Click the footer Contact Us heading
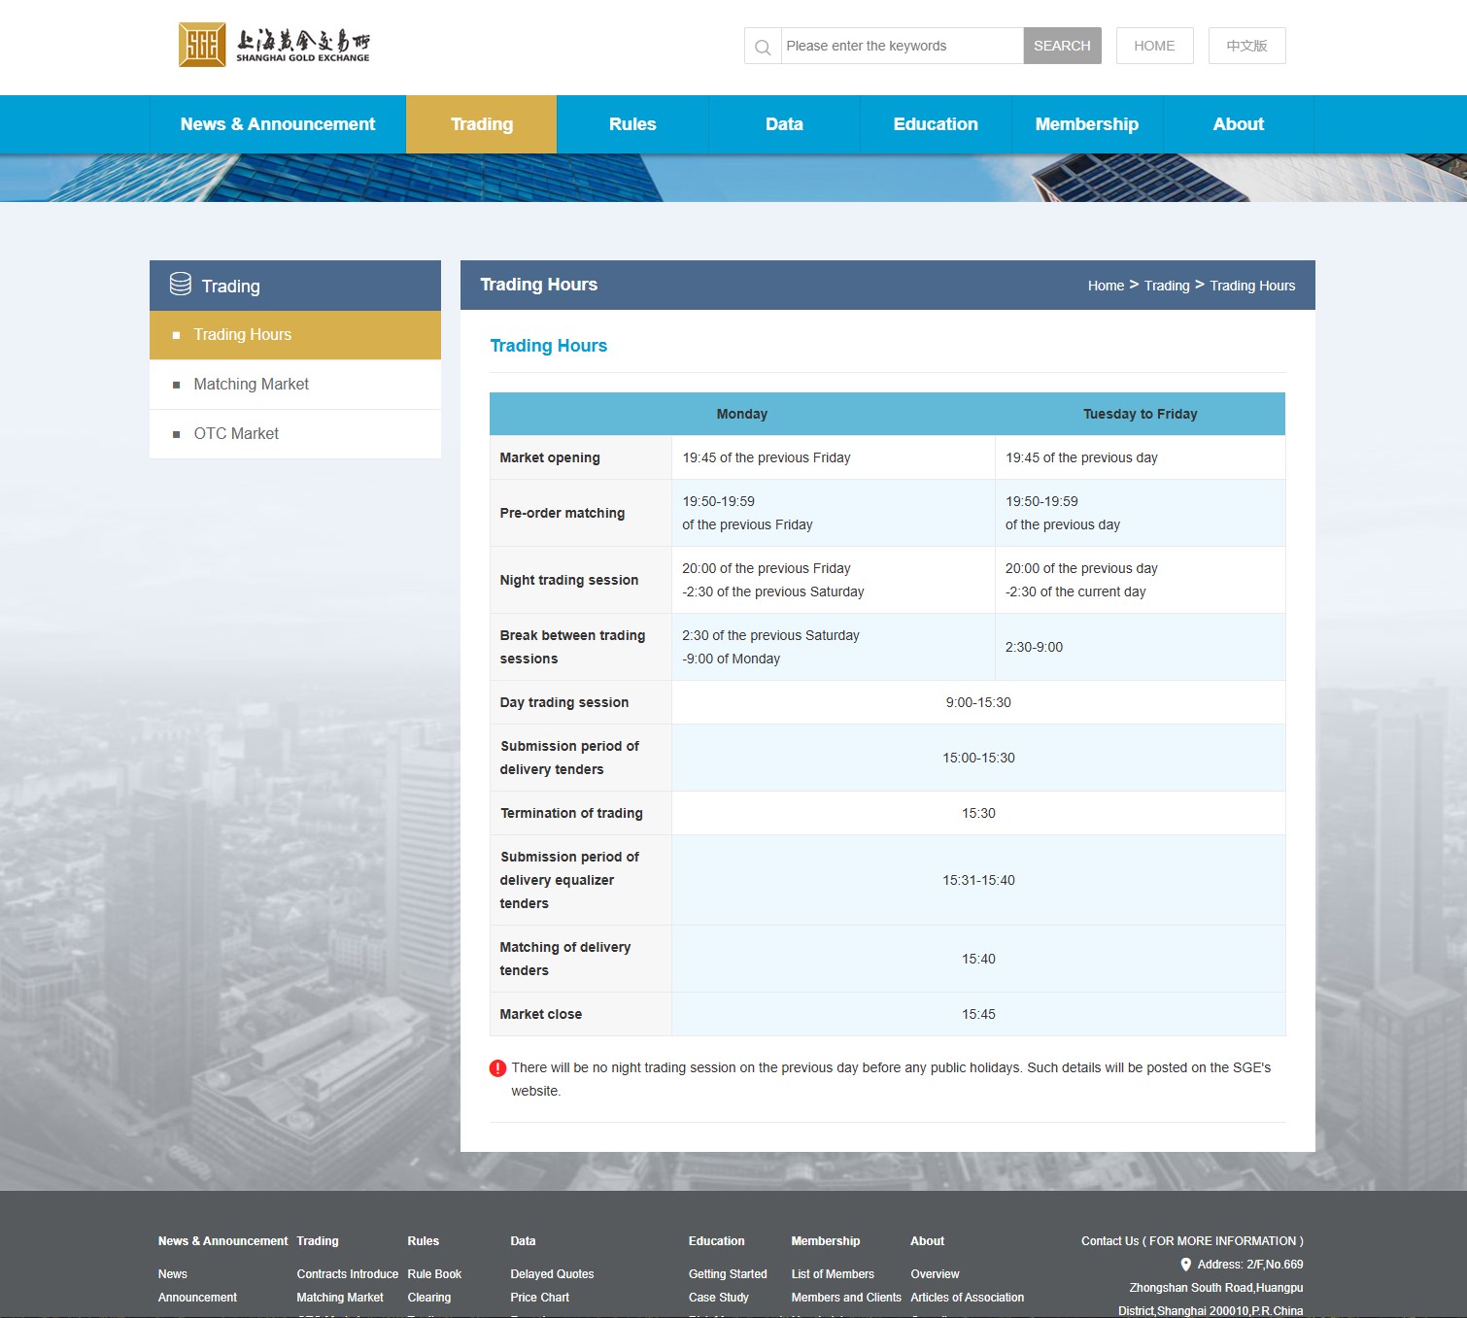1467x1318 pixels. (x=1192, y=1241)
